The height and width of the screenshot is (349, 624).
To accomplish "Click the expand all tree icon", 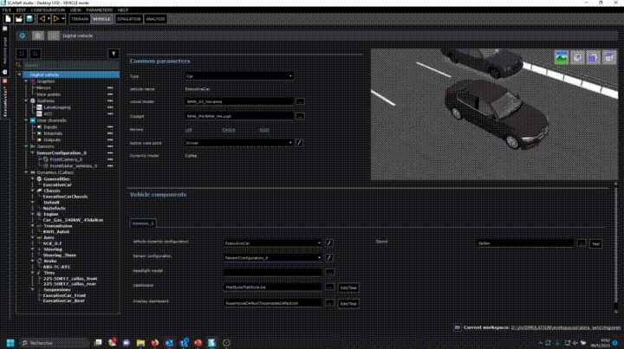I will (22, 54).
